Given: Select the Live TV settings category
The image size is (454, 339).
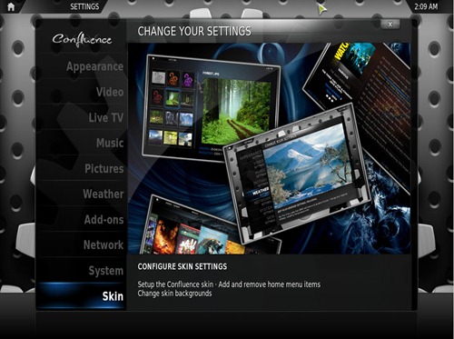Looking at the screenshot, I should 82,117.
